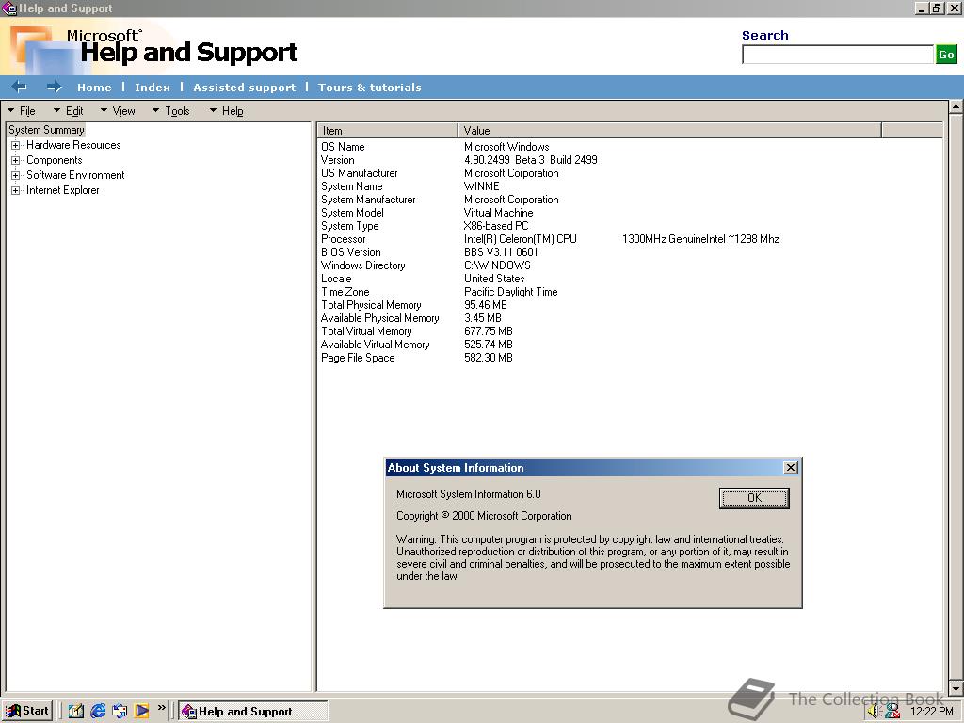Select the Locale row label
Screen dimensions: 964x723
(x=336, y=279)
